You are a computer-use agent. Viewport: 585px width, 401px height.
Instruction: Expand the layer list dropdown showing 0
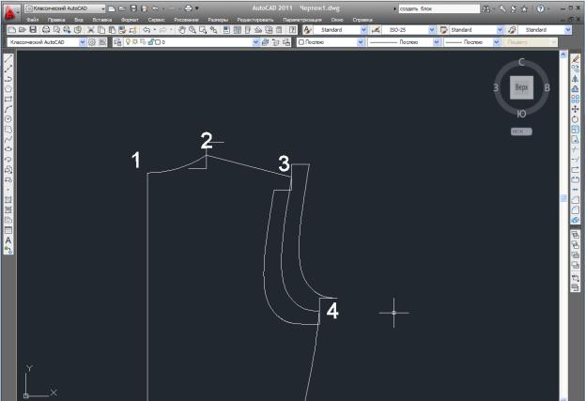(256, 42)
